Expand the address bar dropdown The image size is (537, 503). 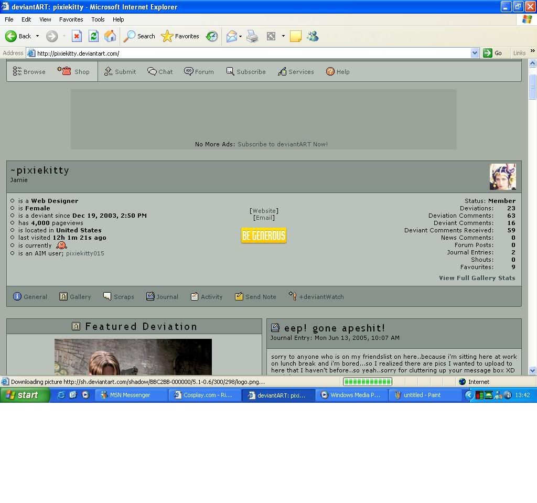pyautogui.click(x=475, y=53)
